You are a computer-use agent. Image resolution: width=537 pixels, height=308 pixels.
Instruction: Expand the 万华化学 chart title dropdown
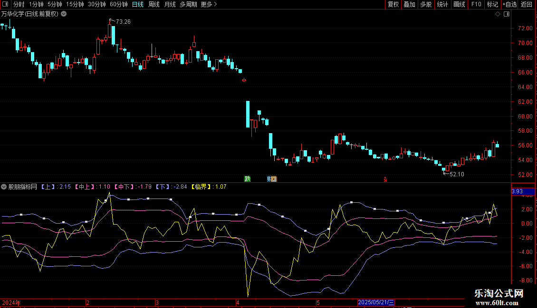coord(64,14)
